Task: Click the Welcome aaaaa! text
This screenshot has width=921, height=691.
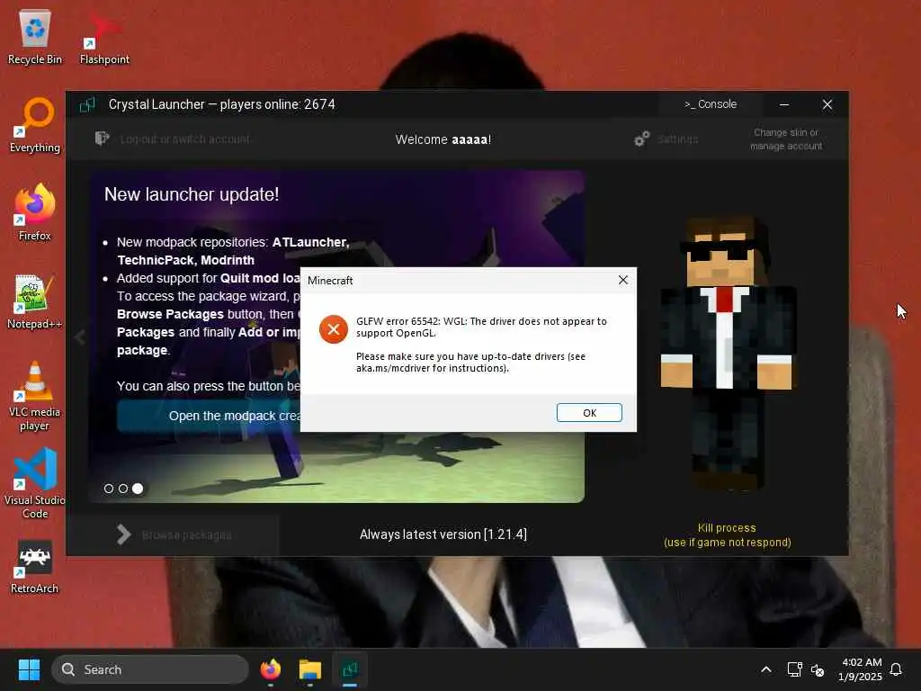Action: 443,139
